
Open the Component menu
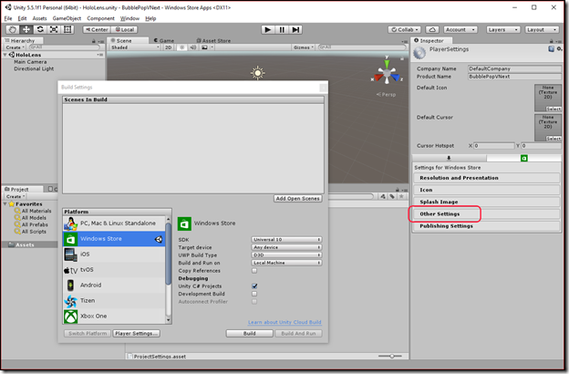pyautogui.click(x=100, y=18)
